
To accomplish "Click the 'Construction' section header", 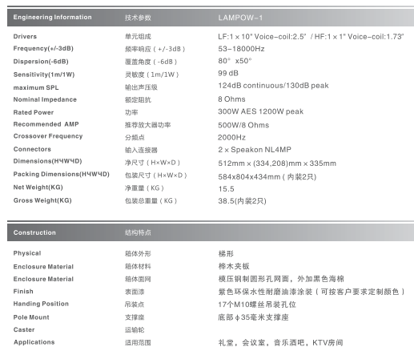I will [x=34, y=232].
